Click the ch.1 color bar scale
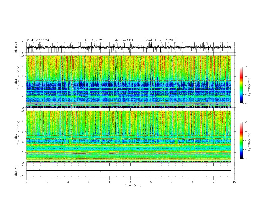Viewport: 264px width, 204px height. [x=241, y=85]
